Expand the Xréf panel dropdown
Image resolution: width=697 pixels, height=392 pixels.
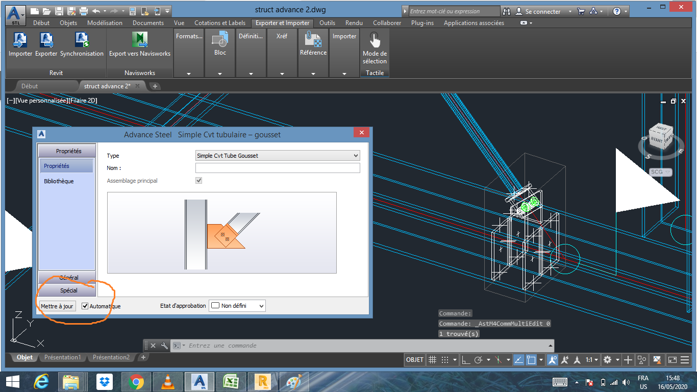pos(282,73)
